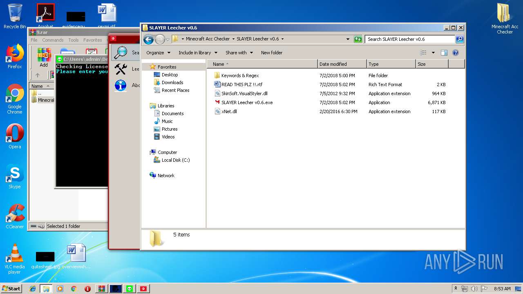523x294 pixels.
Task: Click the Firefox desktop shortcut
Action: 15,57
